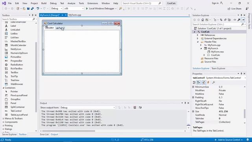Click Output horizontal scrollbar thumb
This screenshot has width=252, height=142.
pos(69,131)
